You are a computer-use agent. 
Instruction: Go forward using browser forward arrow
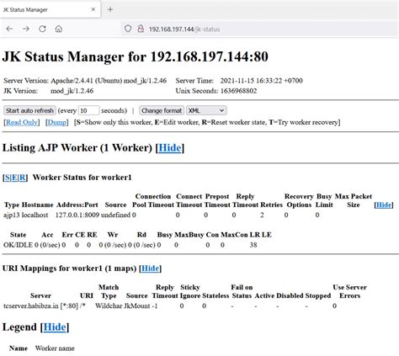coord(26,29)
